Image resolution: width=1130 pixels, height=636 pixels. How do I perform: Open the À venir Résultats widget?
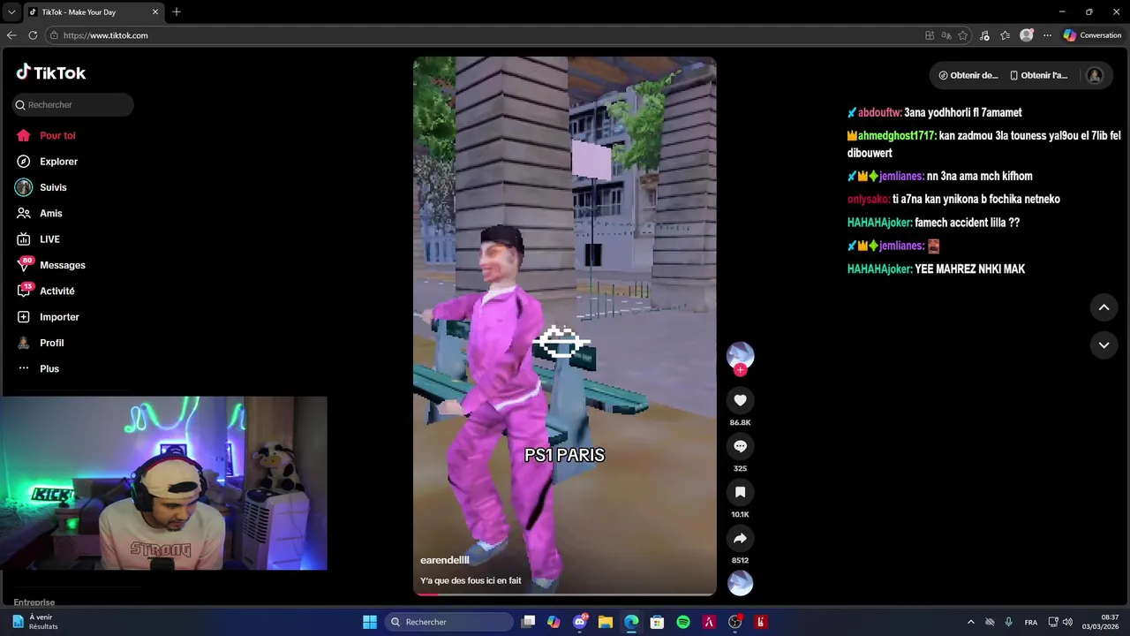point(35,622)
